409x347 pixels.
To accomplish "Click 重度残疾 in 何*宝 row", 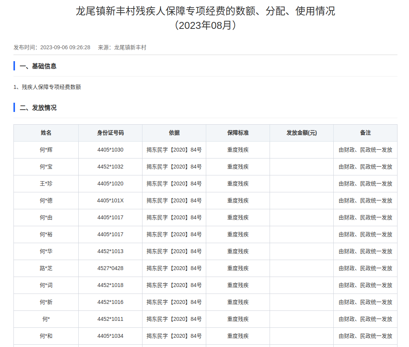I will click(238, 167).
